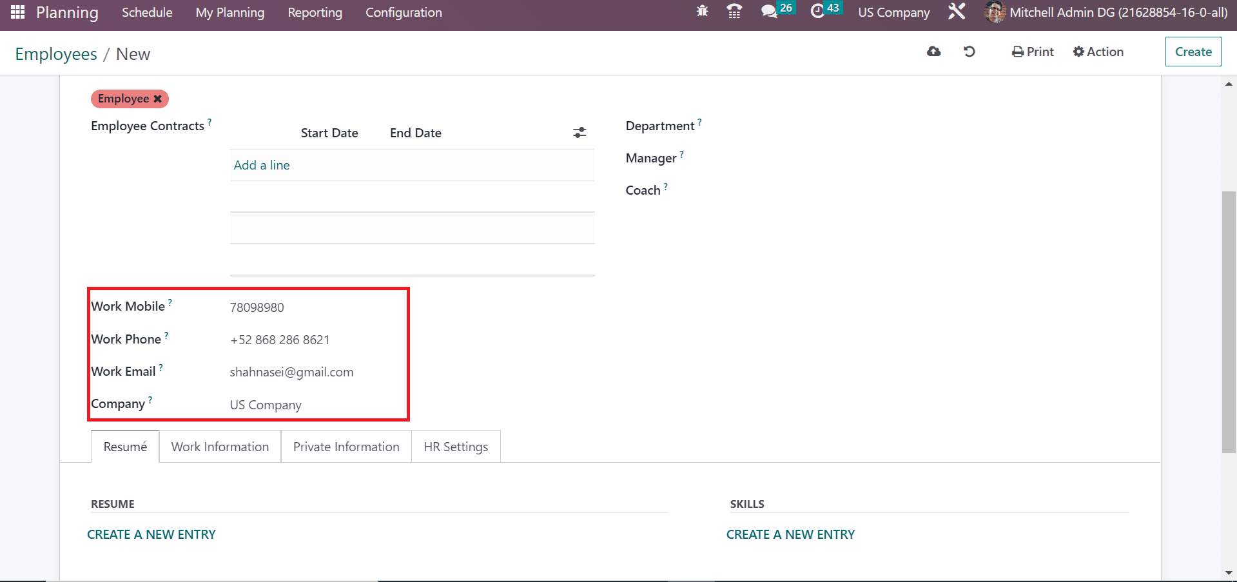Open the Schedule menu
Image resolution: width=1237 pixels, height=582 pixels.
147,12
